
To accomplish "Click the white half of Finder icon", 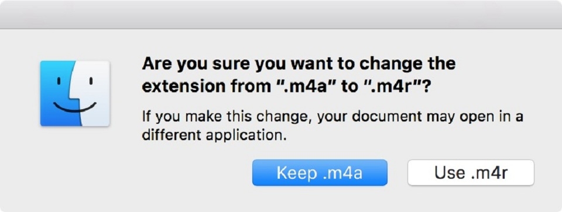I will pos(94,93).
